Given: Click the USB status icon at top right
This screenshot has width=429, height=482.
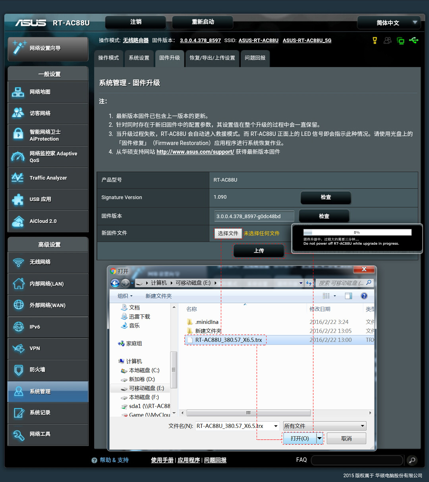Looking at the screenshot, I should point(414,41).
